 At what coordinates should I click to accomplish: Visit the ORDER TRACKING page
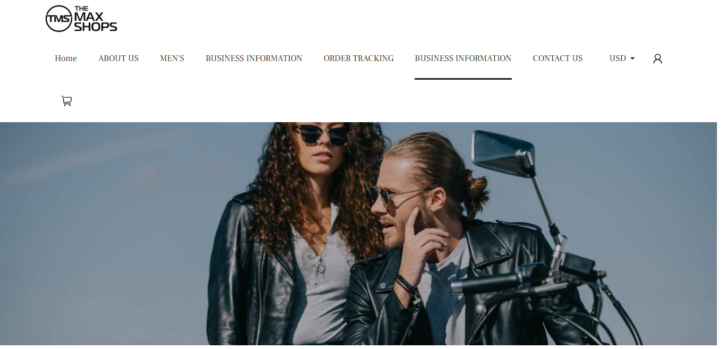pos(359,58)
